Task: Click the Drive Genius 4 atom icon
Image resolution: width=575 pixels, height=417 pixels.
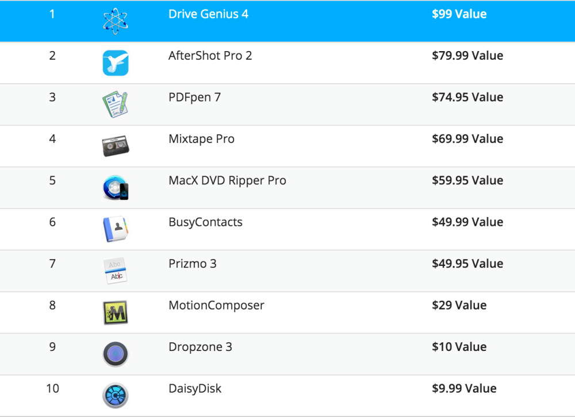Action: [x=116, y=21]
